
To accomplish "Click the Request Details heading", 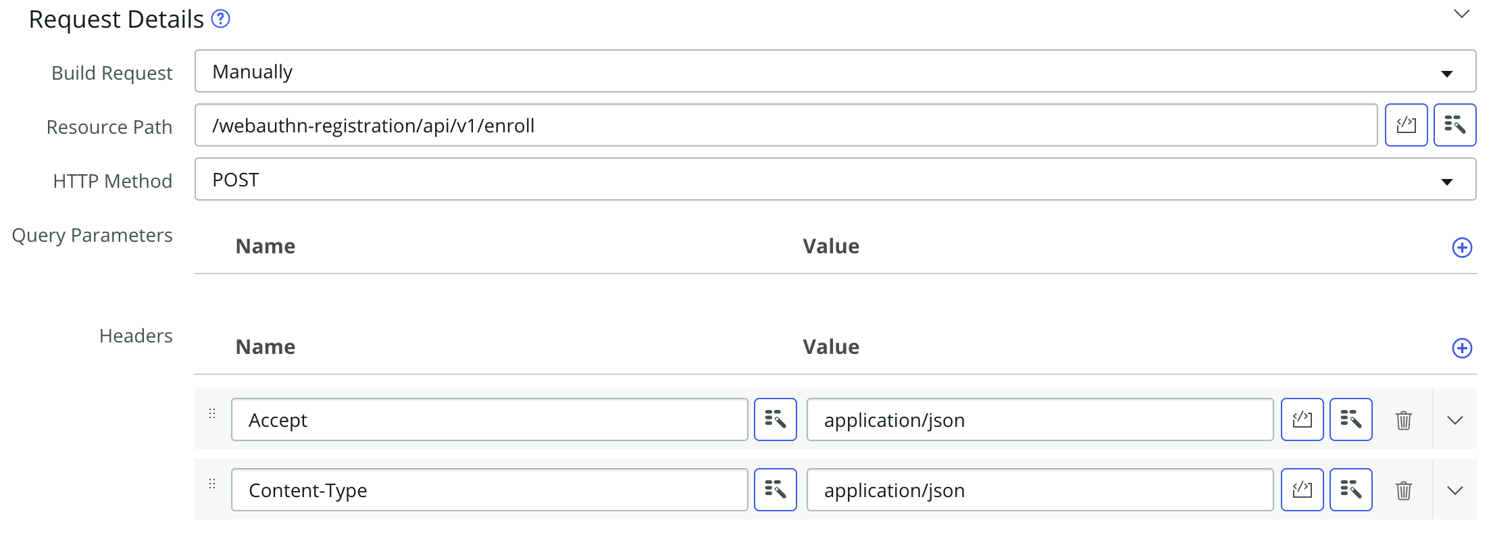I will [116, 20].
